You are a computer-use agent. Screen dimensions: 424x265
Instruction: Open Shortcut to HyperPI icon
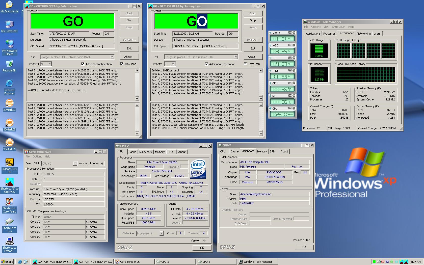coord(9,245)
